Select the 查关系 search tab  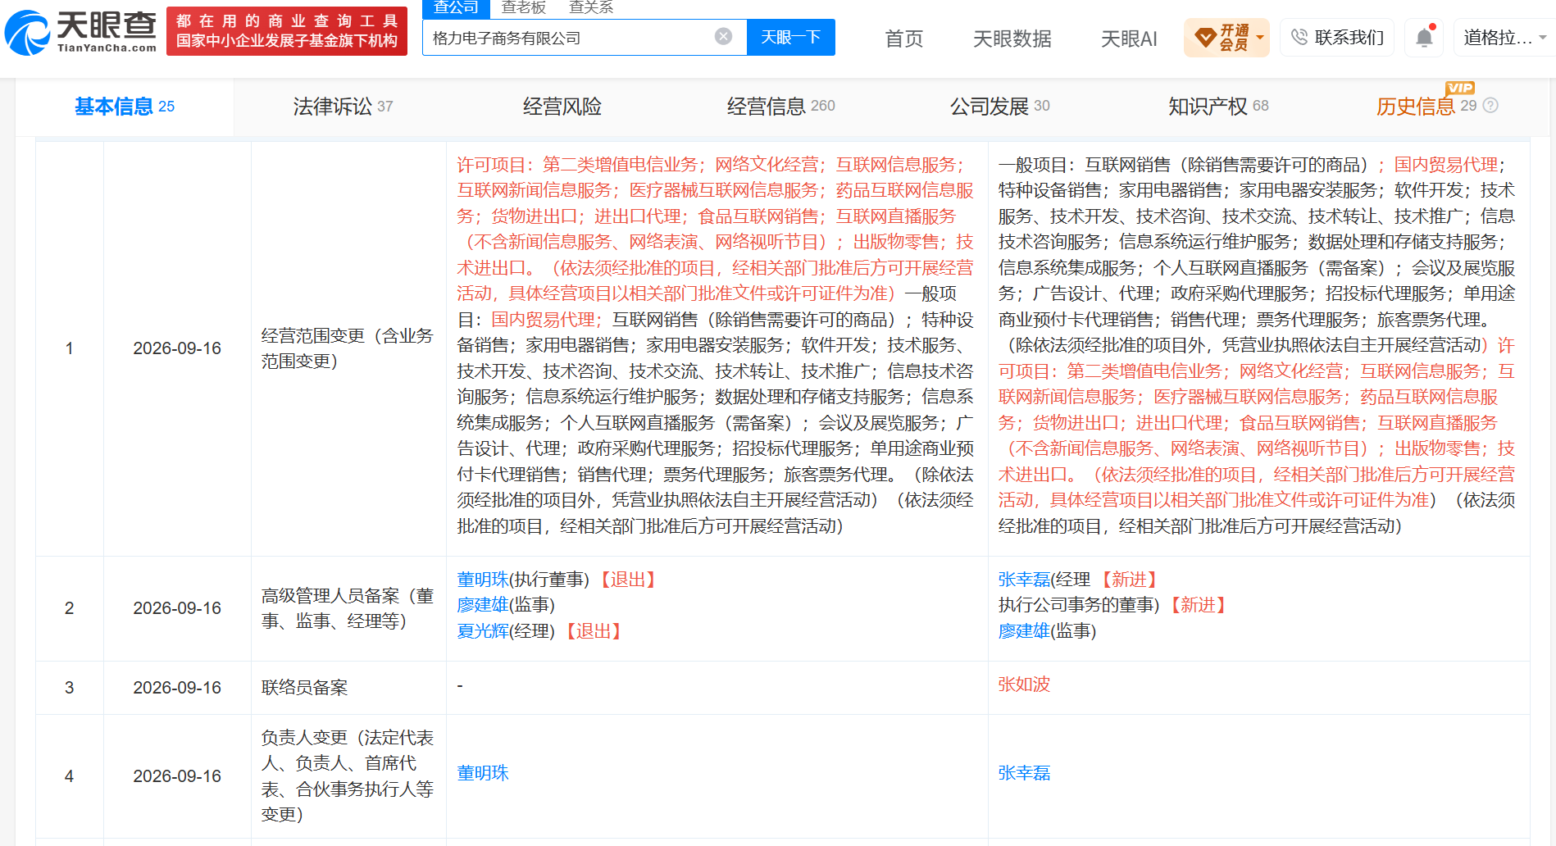591,8
